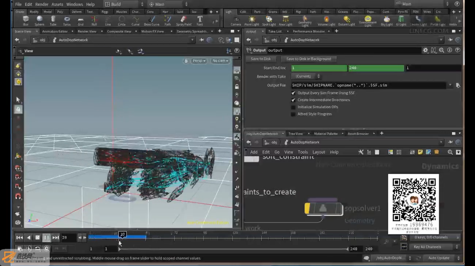Add a Sky Light from the shelf
This screenshot has height=266, width=475.
(x=387, y=21)
